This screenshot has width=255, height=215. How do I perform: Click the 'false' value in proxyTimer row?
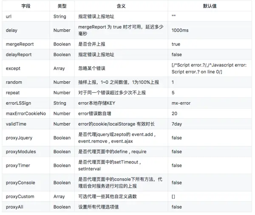(x=177, y=166)
